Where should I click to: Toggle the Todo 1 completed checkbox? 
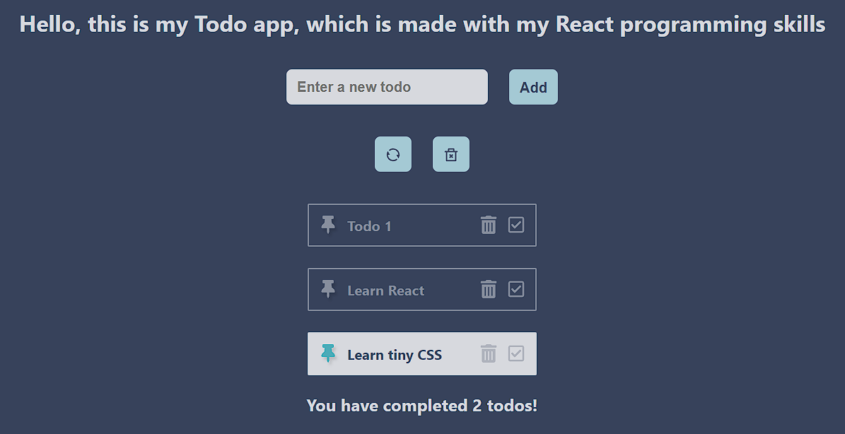(x=516, y=225)
